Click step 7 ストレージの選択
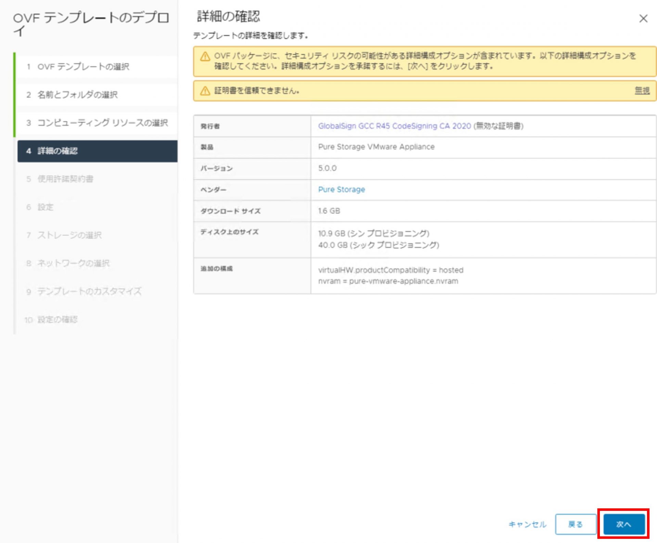This screenshot has width=657, height=543. coord(69,235)
